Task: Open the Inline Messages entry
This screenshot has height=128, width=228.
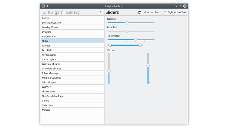Action: [x=51, y=73]
